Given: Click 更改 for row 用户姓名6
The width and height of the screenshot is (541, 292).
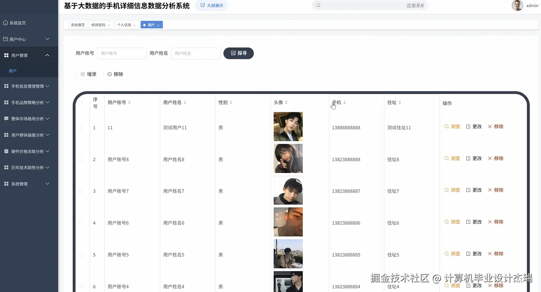Looking at the screenshot, I should 474,222.
